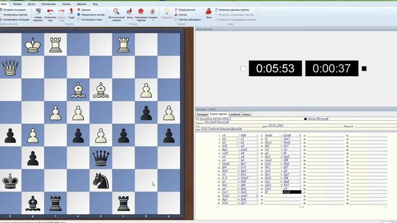
Task: Click the Уровни levels icon
Action: [x=153, y=11]
